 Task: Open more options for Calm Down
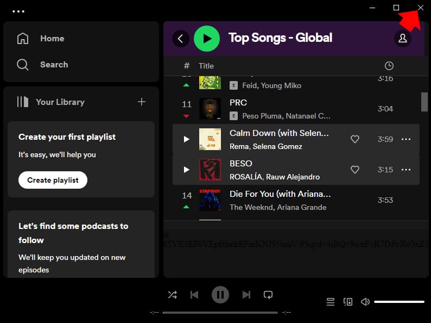[x=406, y=139]
